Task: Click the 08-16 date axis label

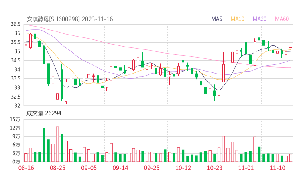Action: 26,168
